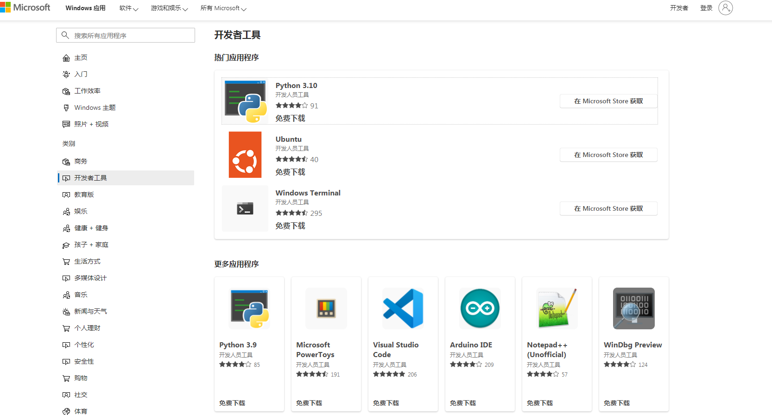Click the 教育版 category icon
This screenshot has height=415, width=772.
(66, 195)
